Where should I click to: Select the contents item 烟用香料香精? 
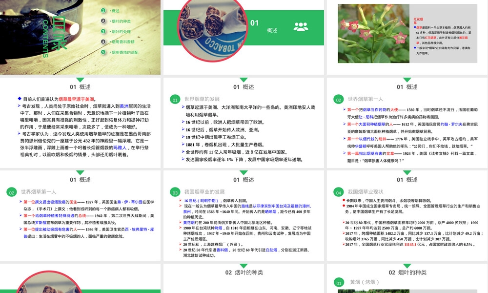click(123, 42)
